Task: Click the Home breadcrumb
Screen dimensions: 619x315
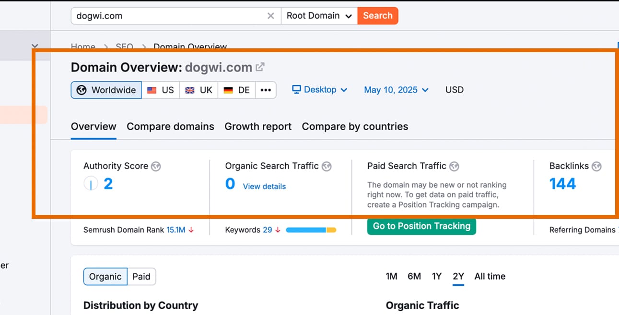Action: 83,47
